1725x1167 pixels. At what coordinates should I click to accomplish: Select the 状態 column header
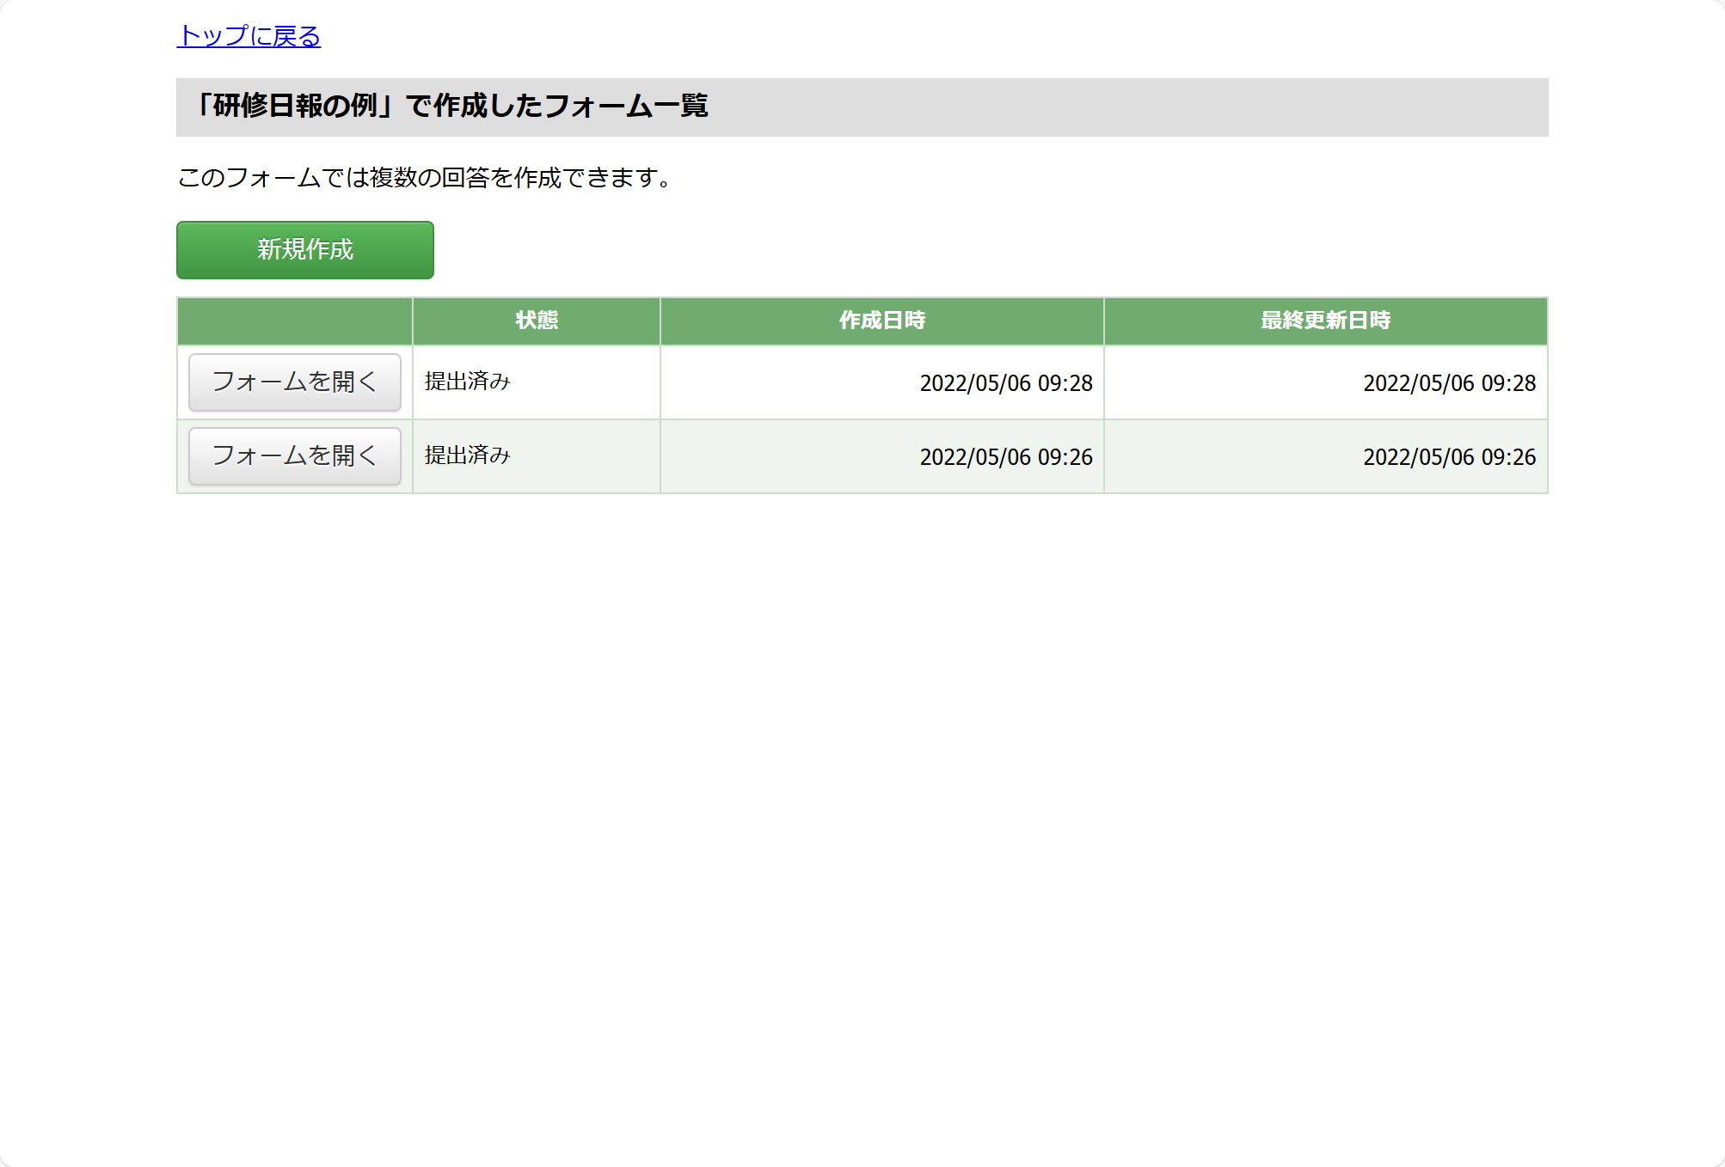(x=537, y=321)
